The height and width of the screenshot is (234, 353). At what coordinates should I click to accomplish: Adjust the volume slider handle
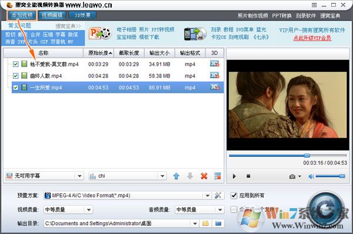(x=342, y=176)
